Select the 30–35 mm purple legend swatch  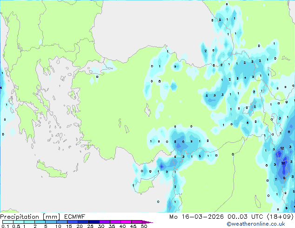[x=105, y=222]
